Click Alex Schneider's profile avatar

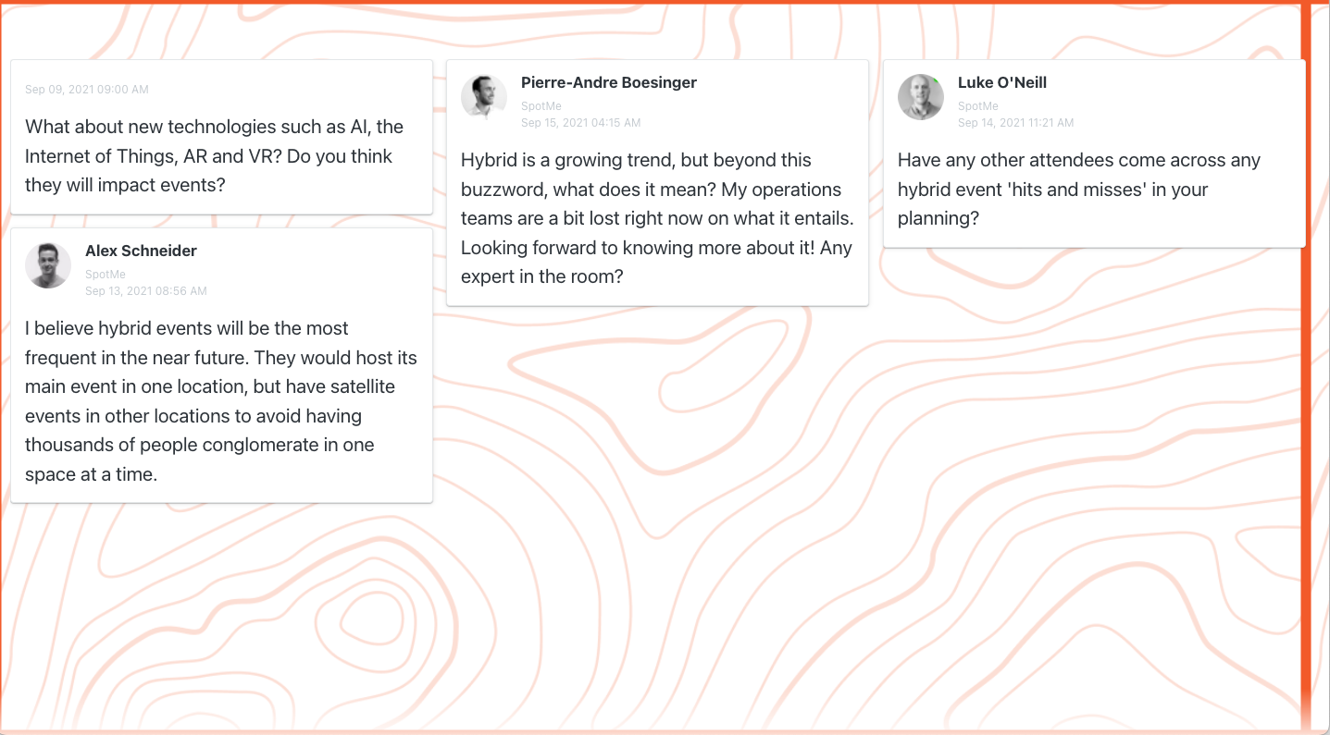click(48, 265)
